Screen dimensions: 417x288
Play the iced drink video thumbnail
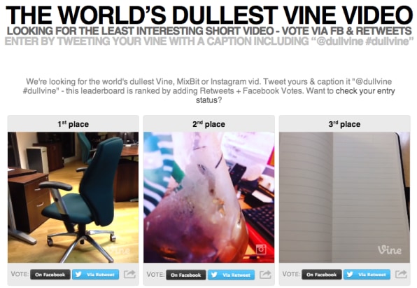click(208, 198)
